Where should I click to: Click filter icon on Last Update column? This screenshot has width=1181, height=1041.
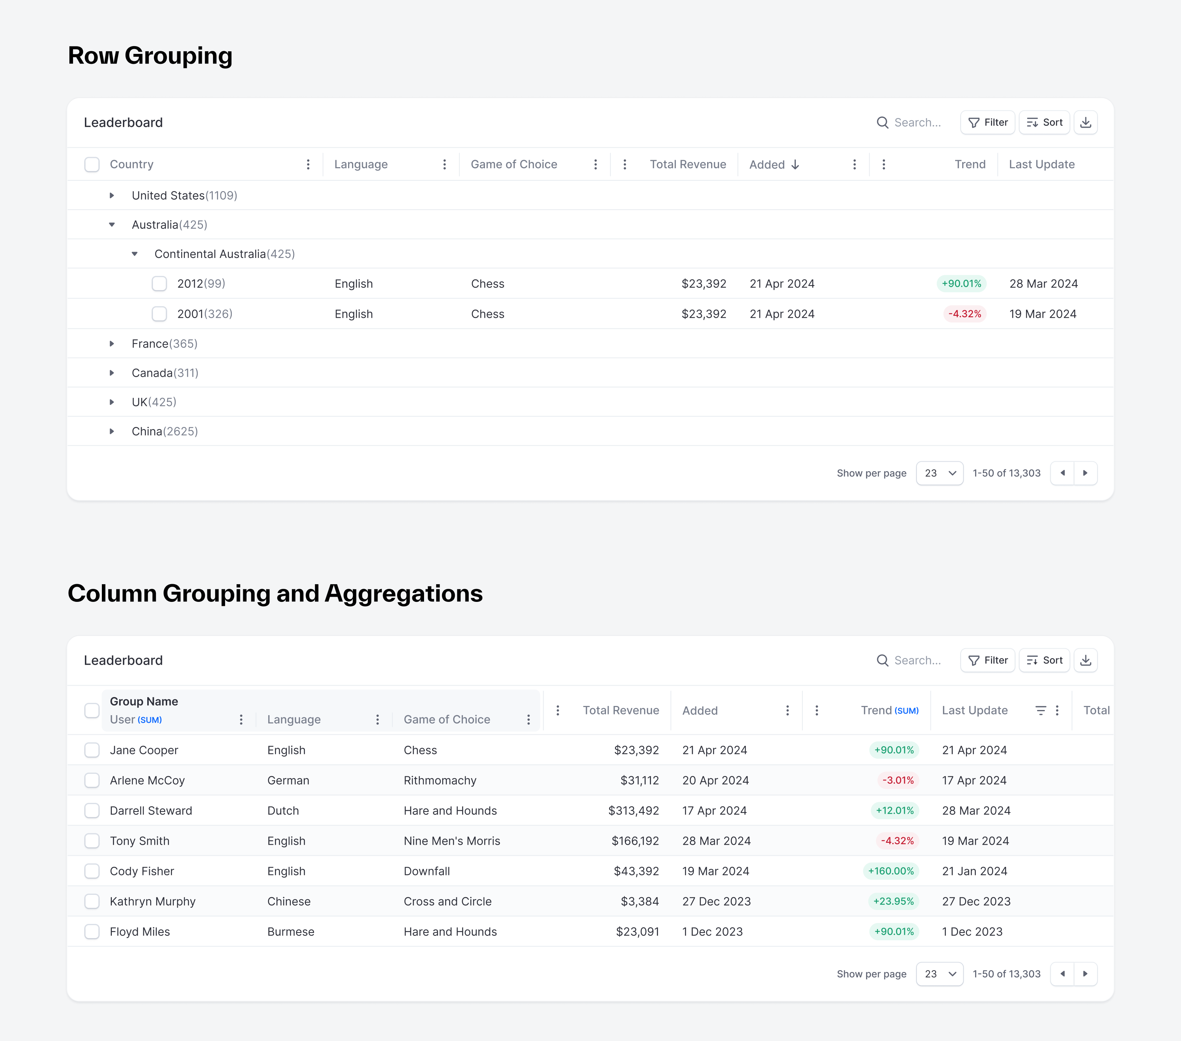pos(1040,711)
